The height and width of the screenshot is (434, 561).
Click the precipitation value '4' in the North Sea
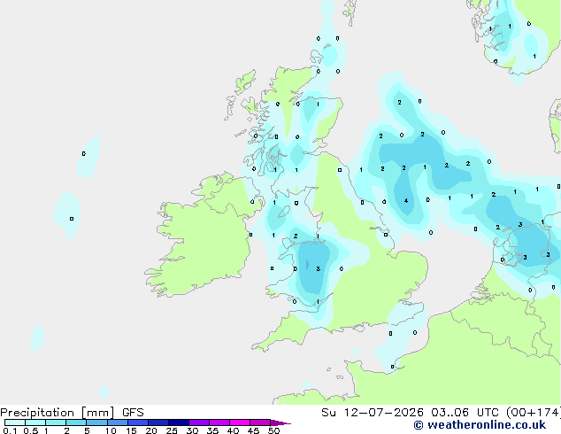(406, 201)
